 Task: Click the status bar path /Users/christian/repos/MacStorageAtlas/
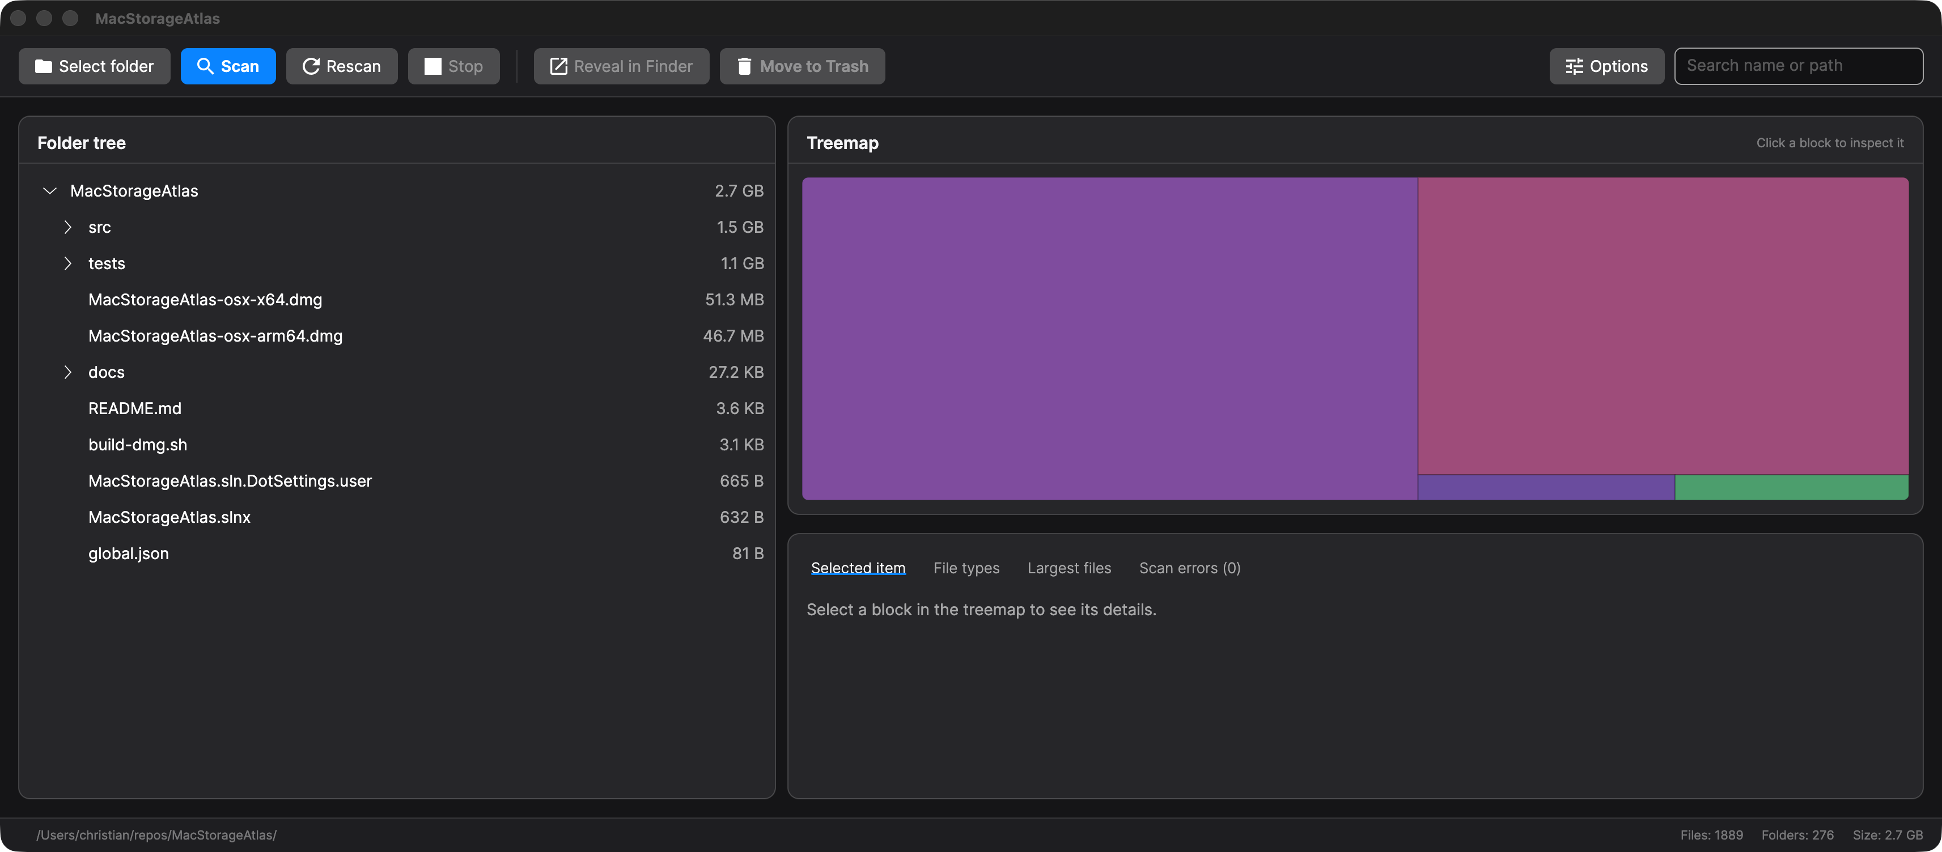click(x=157, y=834)
